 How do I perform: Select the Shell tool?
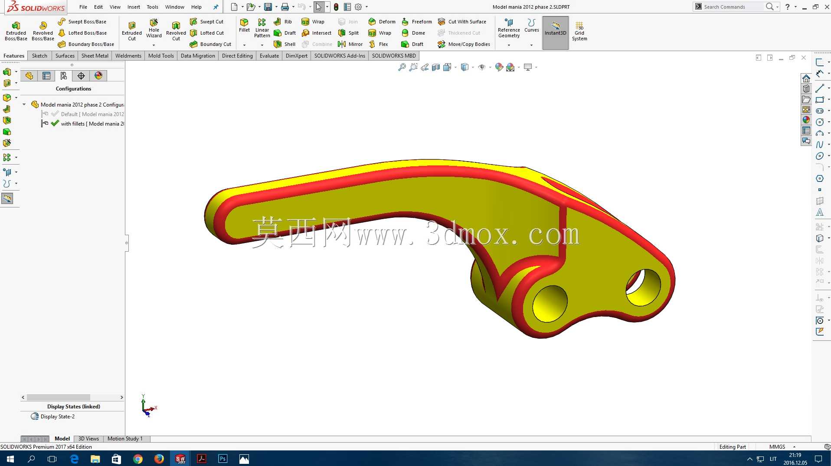click(x=285, y=44)
